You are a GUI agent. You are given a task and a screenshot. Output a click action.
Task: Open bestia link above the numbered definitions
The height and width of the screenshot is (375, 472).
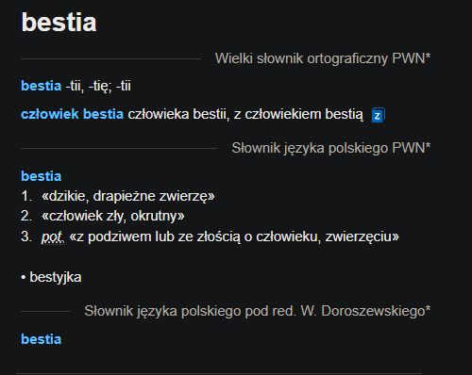pyautogui.click(x=41, y=176)
